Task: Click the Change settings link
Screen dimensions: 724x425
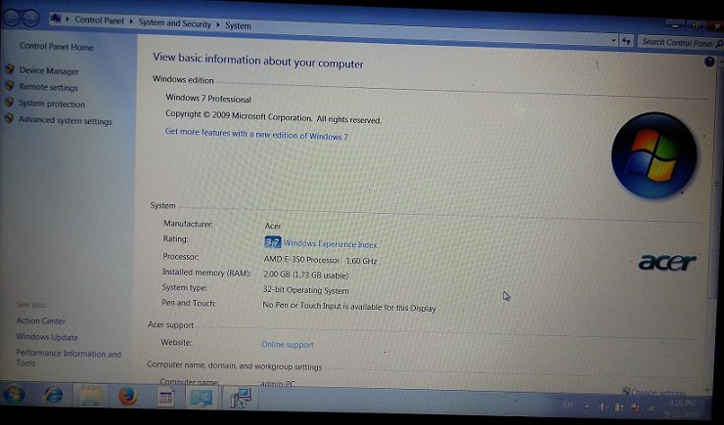Action: click(x=657, y=393)
